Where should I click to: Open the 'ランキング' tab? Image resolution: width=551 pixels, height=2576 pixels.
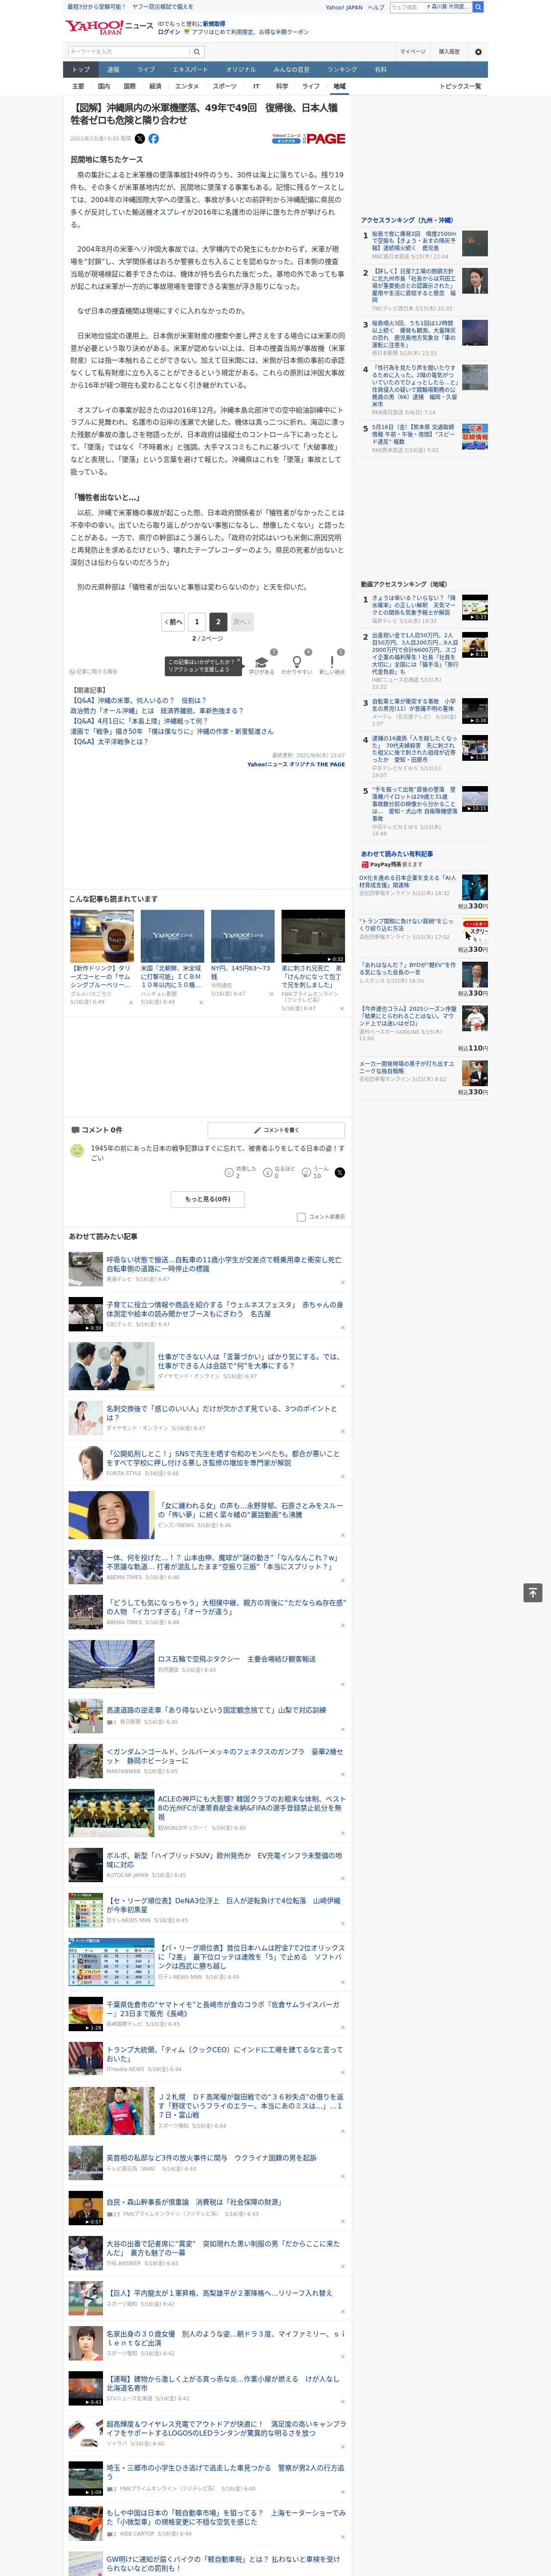pos(342,70)
